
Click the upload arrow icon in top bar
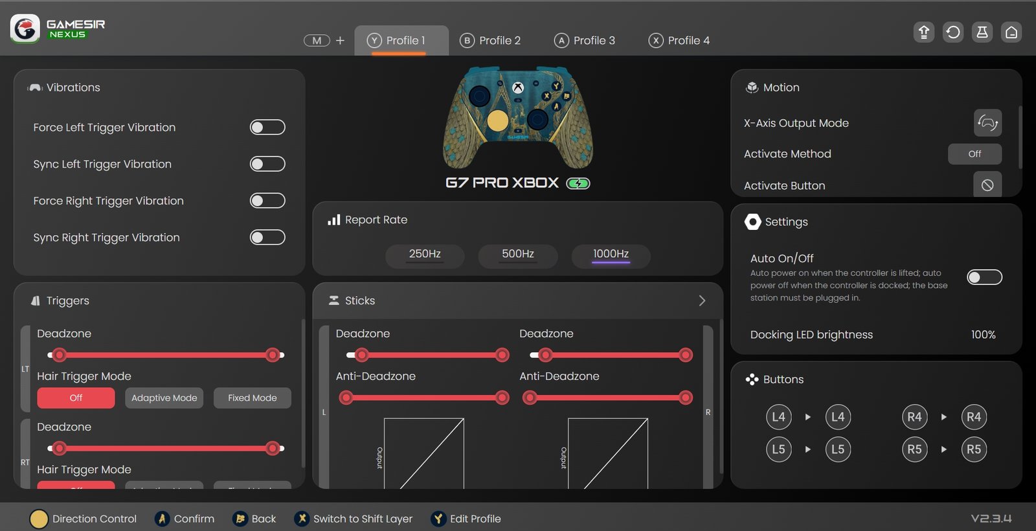click(x=924, y=32)
